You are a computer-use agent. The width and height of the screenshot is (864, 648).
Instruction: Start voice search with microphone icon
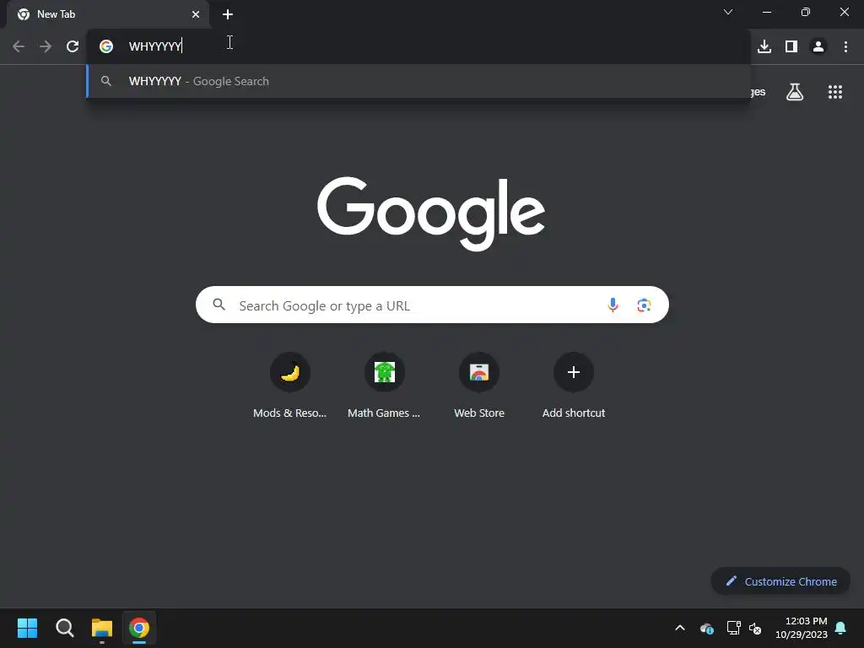(x=613, y=305)
